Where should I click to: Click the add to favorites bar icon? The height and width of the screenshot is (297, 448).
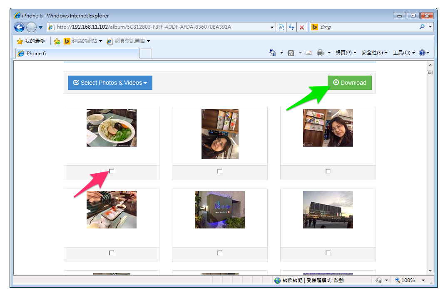[x=57, y=41]
